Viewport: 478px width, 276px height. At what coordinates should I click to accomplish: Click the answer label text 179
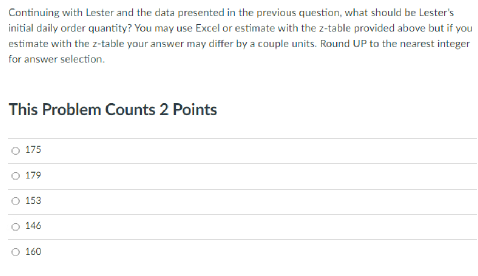(33, 176)
